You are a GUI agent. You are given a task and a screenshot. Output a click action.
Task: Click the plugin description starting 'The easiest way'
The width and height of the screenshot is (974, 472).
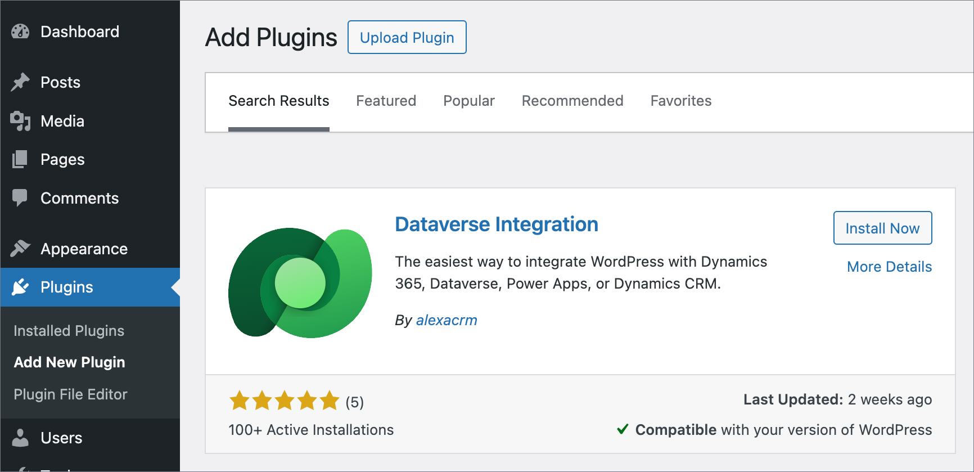pos(581,273)
